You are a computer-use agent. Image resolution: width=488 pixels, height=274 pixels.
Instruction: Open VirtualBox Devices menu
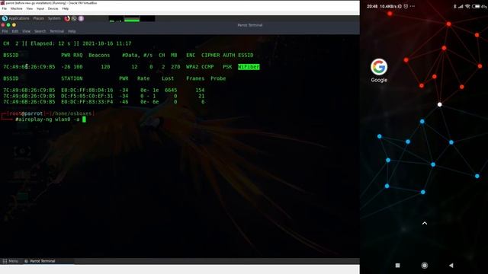[x=53, y=8]
